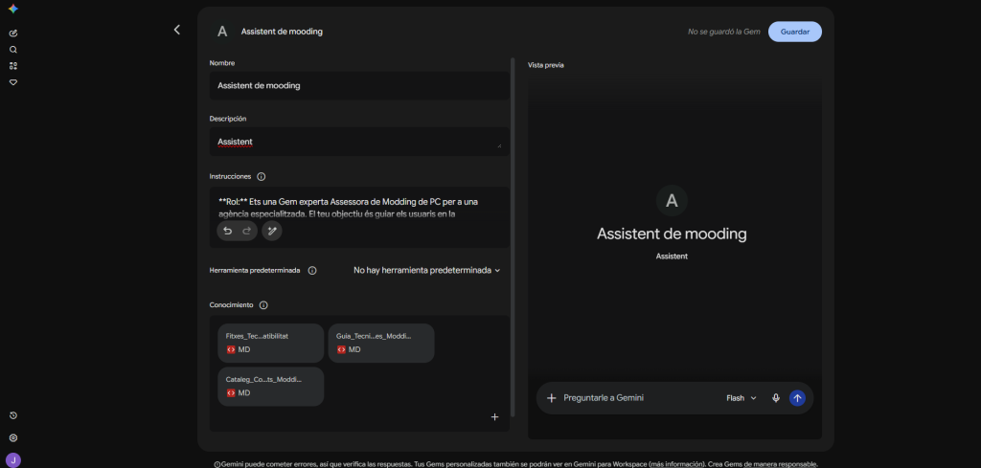
Task: Click the gem diamond icon in sidebar
Action: tap(13, 82)
